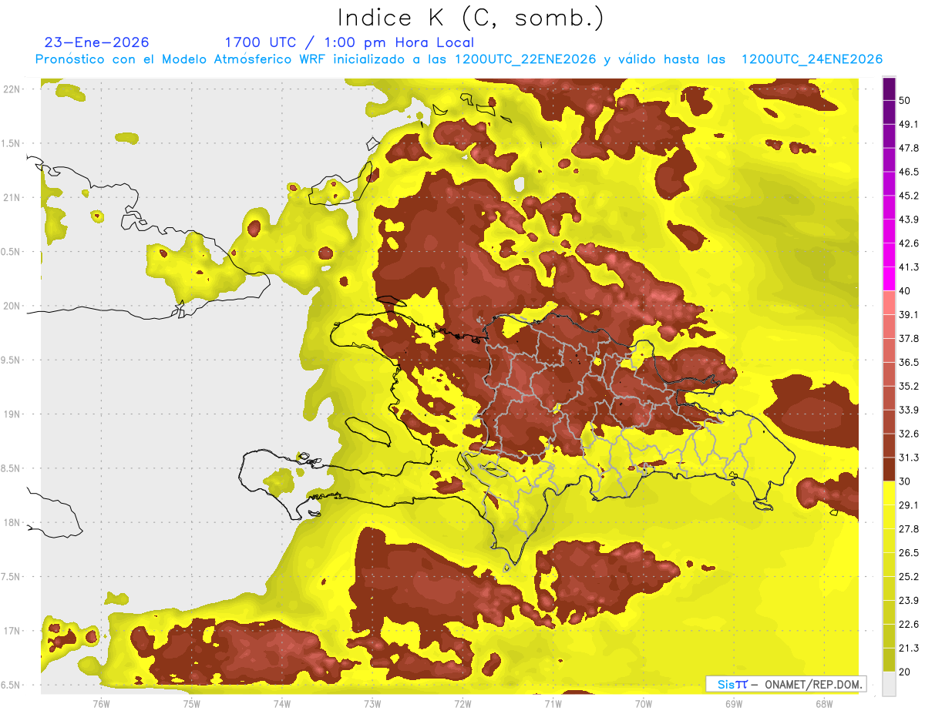Click the clipped '7.5N' latitude label
Viewport: 925px width, 714px height.
click(x=11, y=577)
